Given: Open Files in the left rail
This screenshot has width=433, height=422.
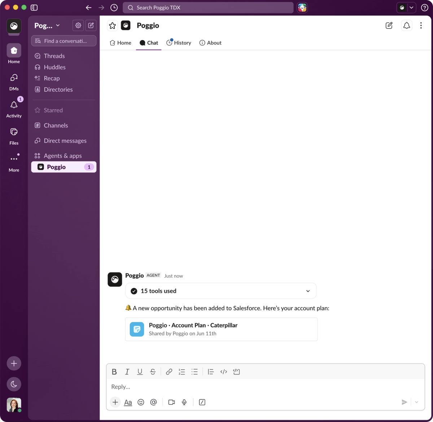Looking at the screenshot, I should (x=14, y=136).
